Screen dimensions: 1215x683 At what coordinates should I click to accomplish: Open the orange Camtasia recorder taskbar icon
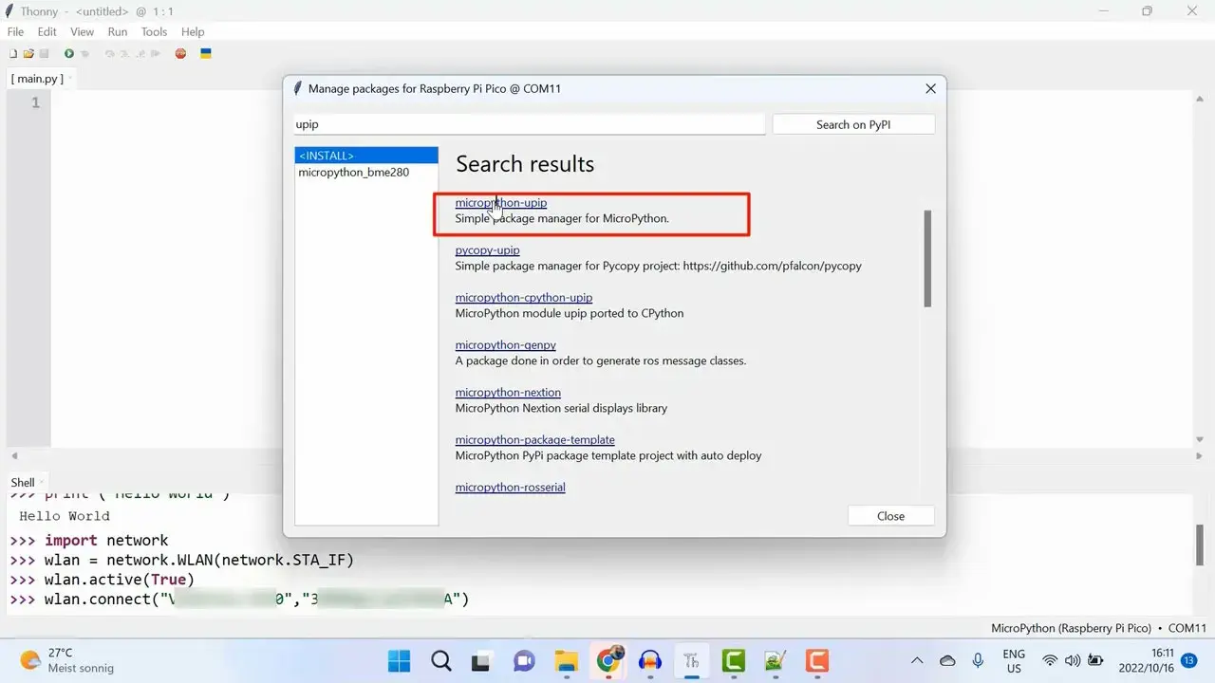[x=817, y=660]
